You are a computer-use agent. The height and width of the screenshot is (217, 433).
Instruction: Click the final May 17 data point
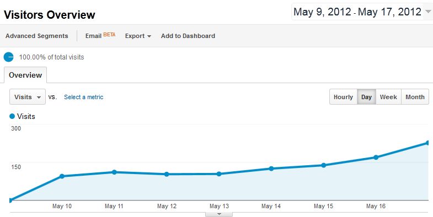[427, 143]
